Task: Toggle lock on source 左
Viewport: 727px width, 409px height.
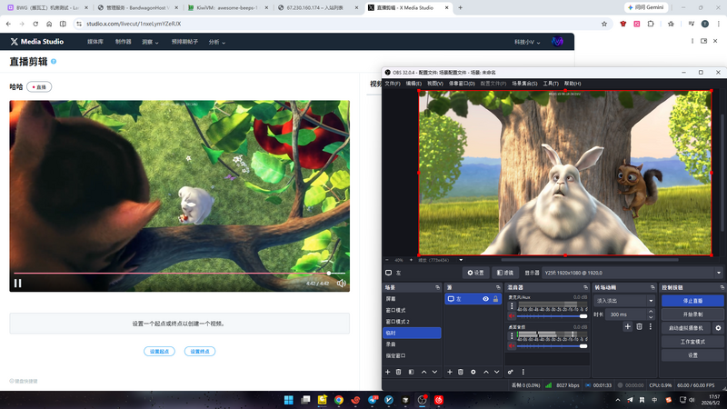Action: click(495, 299)
